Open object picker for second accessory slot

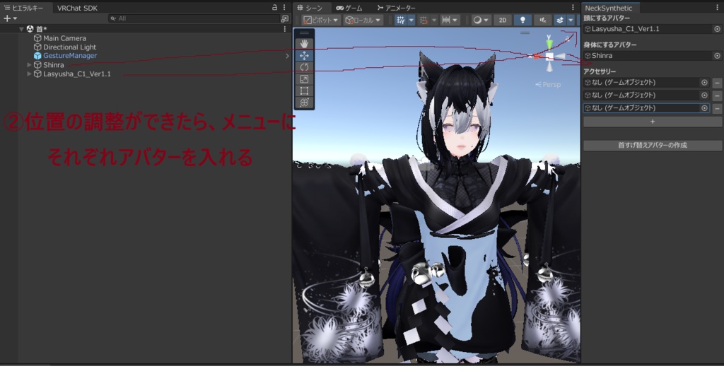click(704, 95)
